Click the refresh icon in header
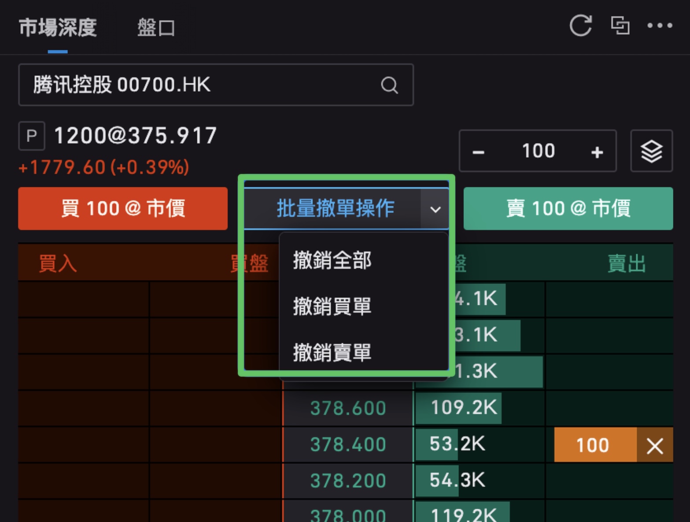 [x=580, y=26]
